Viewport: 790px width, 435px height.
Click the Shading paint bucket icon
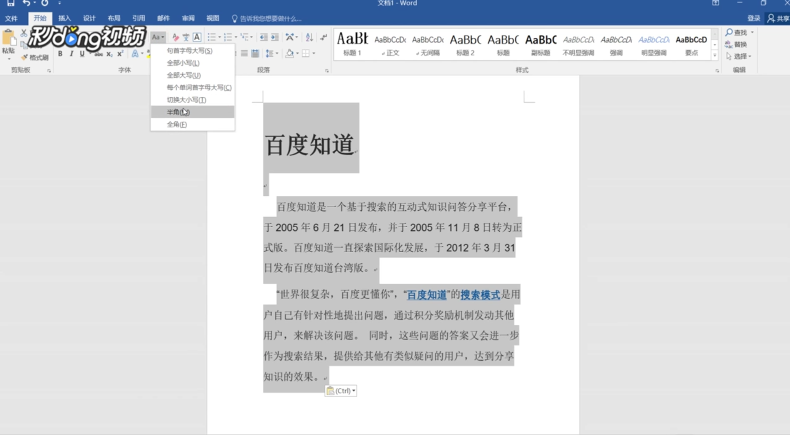pos(289,53)
